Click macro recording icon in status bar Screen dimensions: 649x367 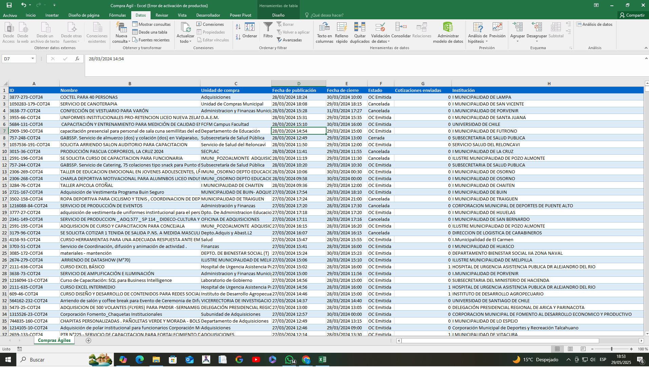pyautogui.click(x=20, y=349)
